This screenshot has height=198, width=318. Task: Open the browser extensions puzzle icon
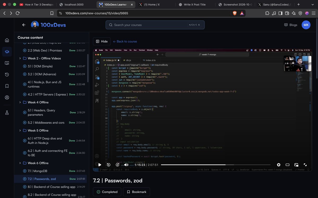click(x=267, y=13)
